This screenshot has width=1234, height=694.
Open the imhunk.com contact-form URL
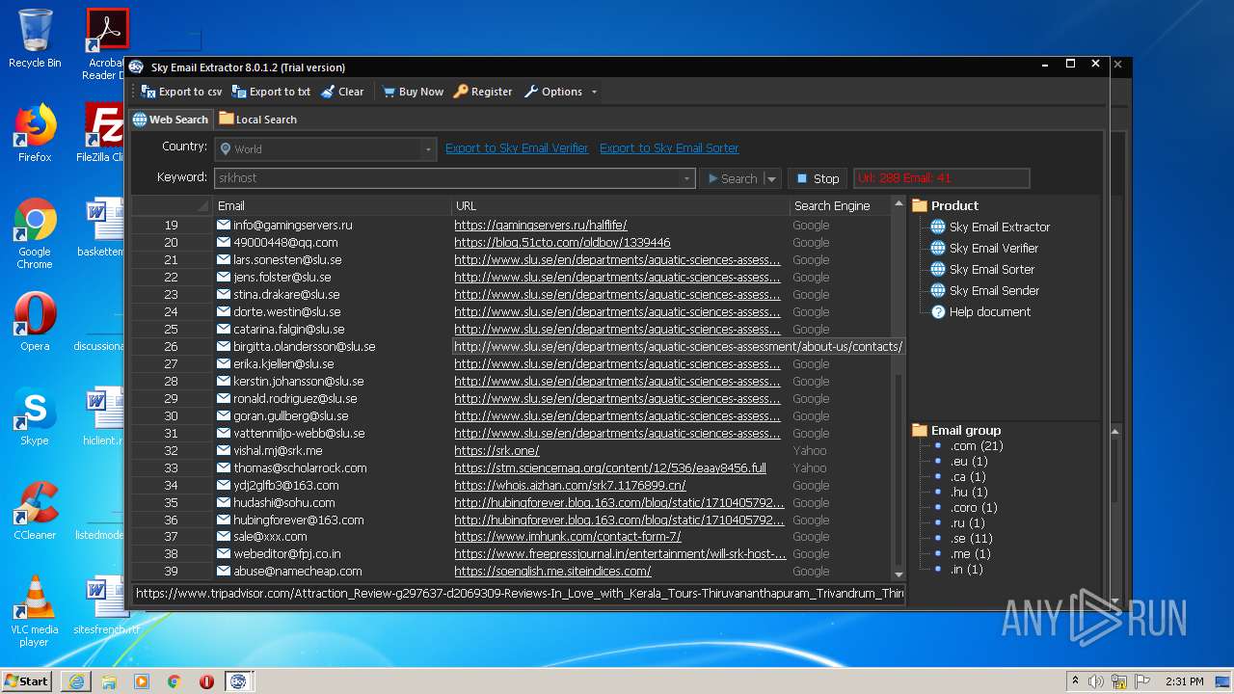568,537
